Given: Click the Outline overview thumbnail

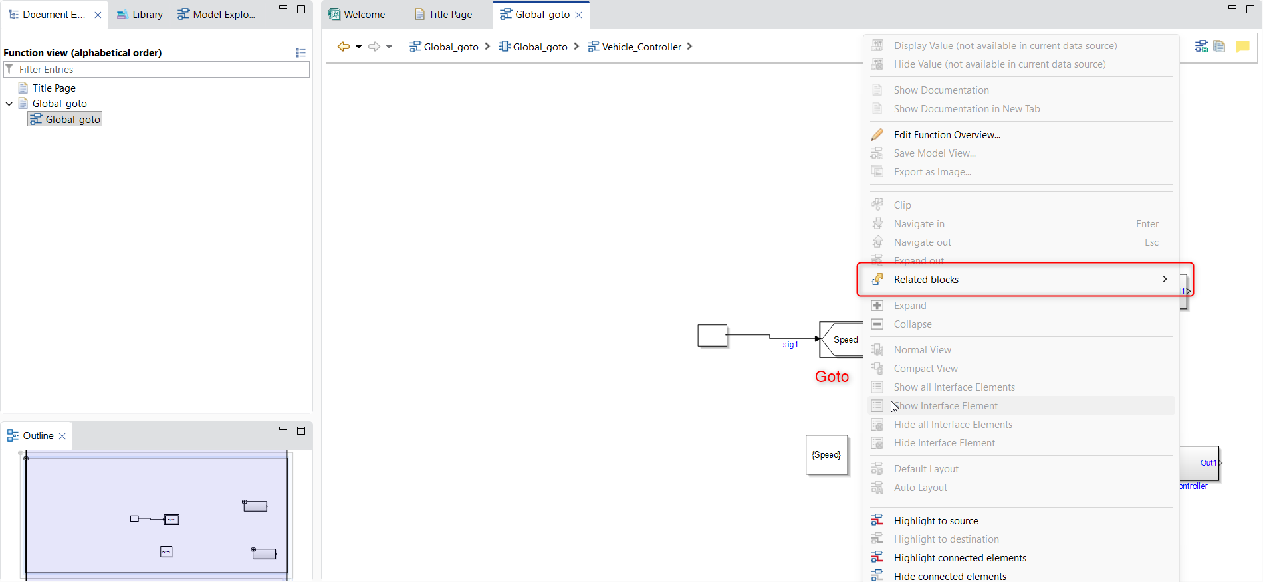Looking at the screenshot, I should [157, 516].
